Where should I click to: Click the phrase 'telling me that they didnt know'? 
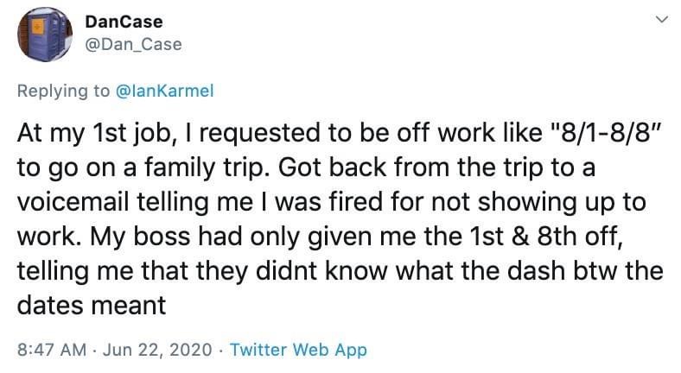[x=202, y=271]
